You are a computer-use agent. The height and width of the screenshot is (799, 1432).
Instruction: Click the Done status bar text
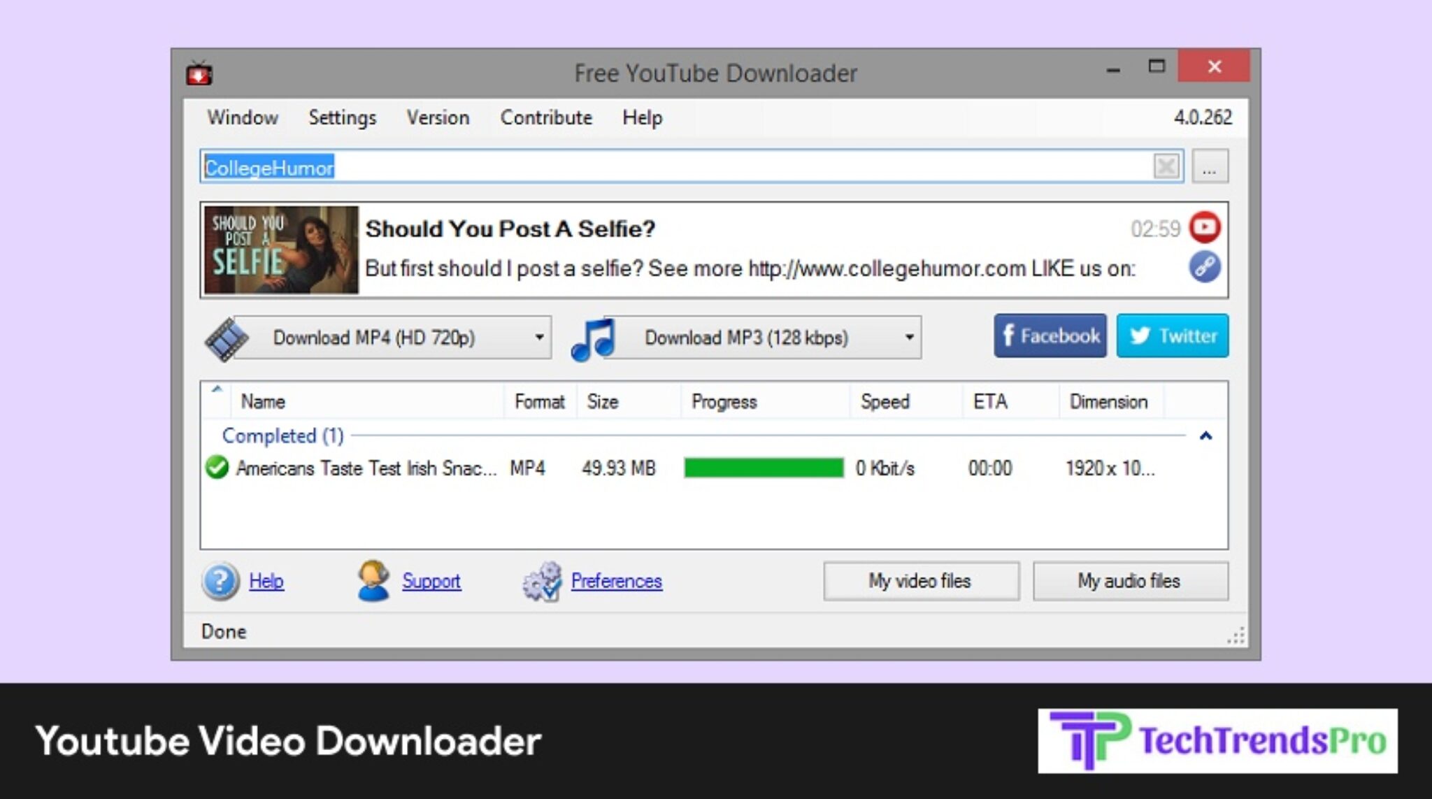click(224, 631)
